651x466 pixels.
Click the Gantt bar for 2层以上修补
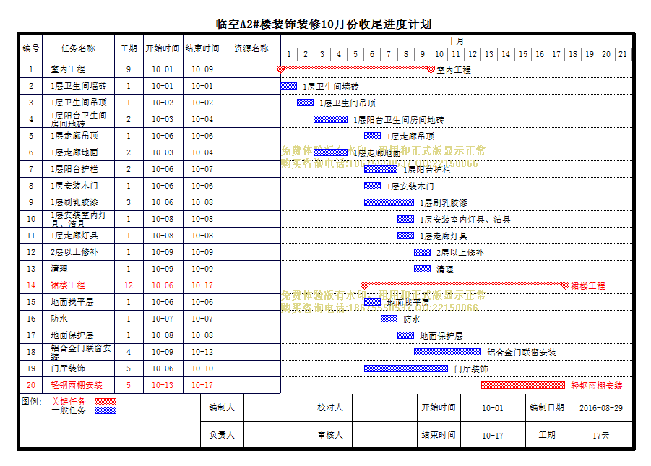pos(422,252)
